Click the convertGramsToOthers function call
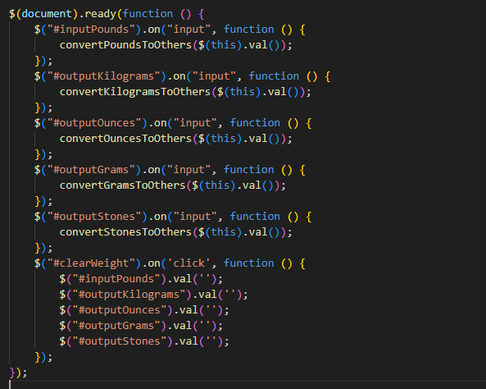486x389 pixels. coord(122,185)
